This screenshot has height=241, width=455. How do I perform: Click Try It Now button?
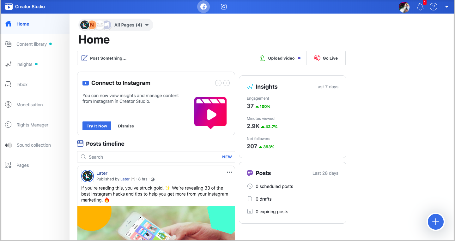tap(97, 126)
